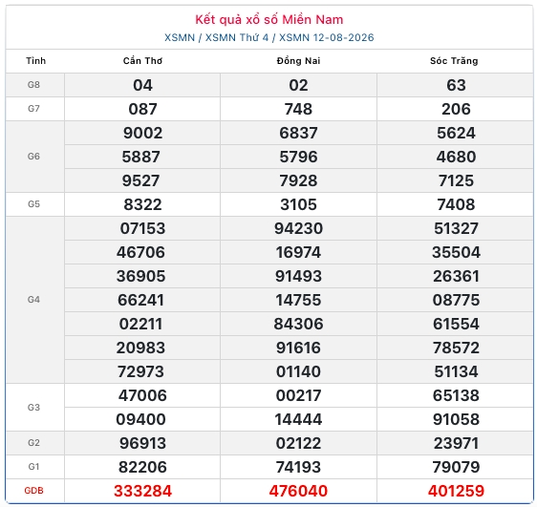The width and height of the screenshot is (537, 507).
Task: Click the G6 row label
Action: click(x=33, y=157)
